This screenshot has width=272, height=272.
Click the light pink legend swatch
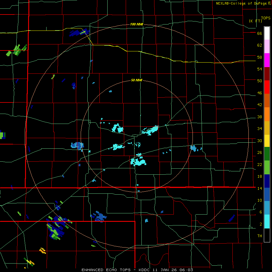coord(267,46)
